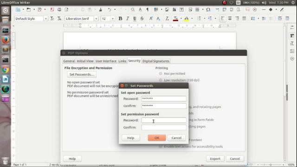Screen dimensions: 297x167
Task: Click the yellow Highlighting Color swatch
Action: (187, 19)
